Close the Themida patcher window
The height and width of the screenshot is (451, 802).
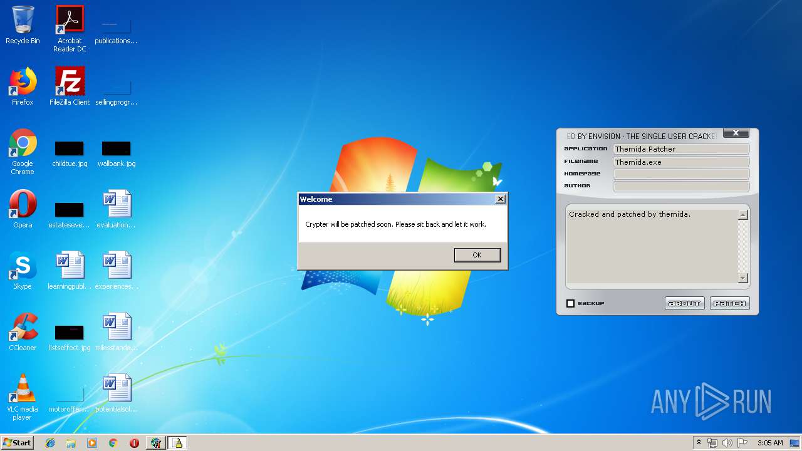tap(736, 133)
